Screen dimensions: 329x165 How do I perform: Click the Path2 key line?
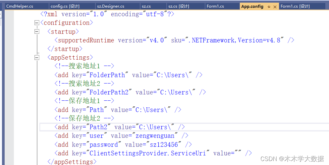point(120,127)
